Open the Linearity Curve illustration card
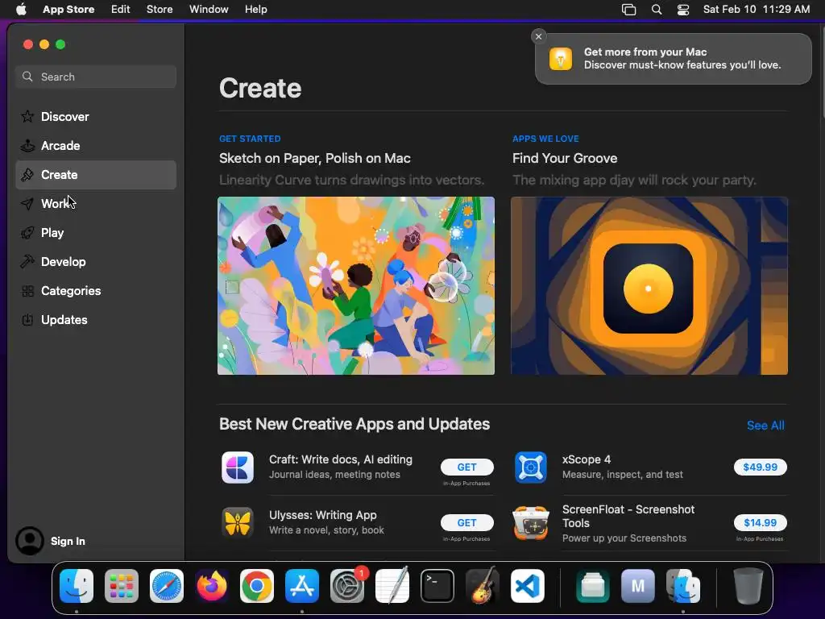 [355, 286]
